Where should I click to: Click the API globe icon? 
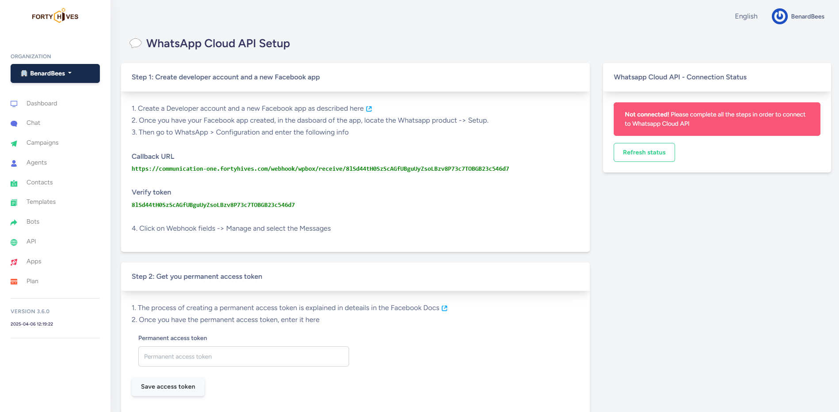[x=14, y=242]
